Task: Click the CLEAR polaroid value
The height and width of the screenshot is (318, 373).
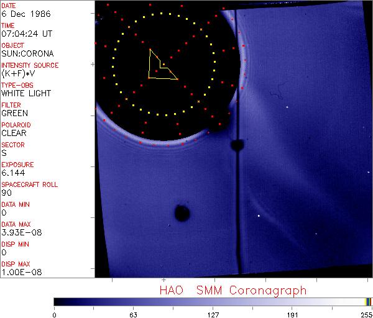Action: [x=14, y=133]
